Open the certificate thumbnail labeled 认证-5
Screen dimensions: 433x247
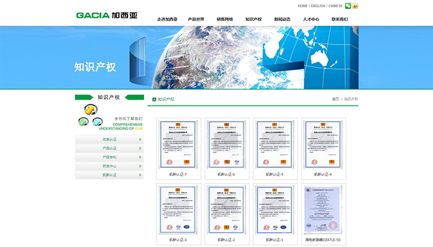click(275, 144)
